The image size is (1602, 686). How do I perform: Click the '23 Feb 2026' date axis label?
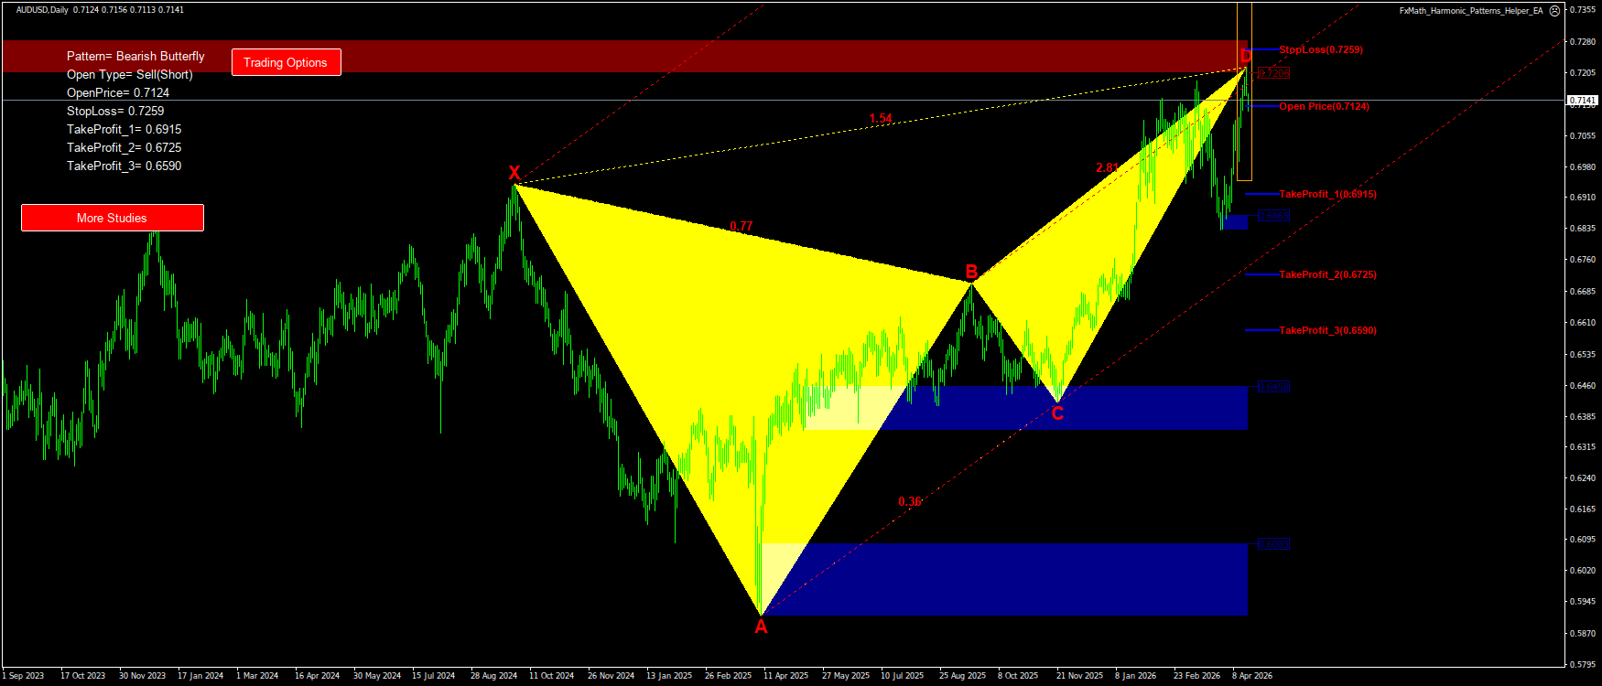(x=1197, y=676)
